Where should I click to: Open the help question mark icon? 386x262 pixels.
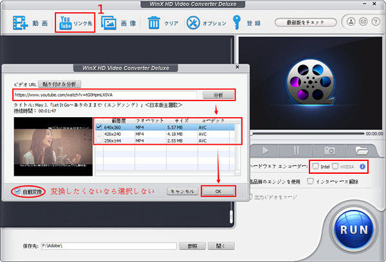376,22
